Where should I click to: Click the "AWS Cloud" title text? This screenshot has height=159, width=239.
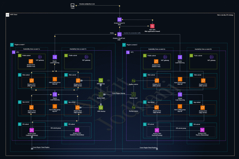pyautogui.click(x=14, y=15)
